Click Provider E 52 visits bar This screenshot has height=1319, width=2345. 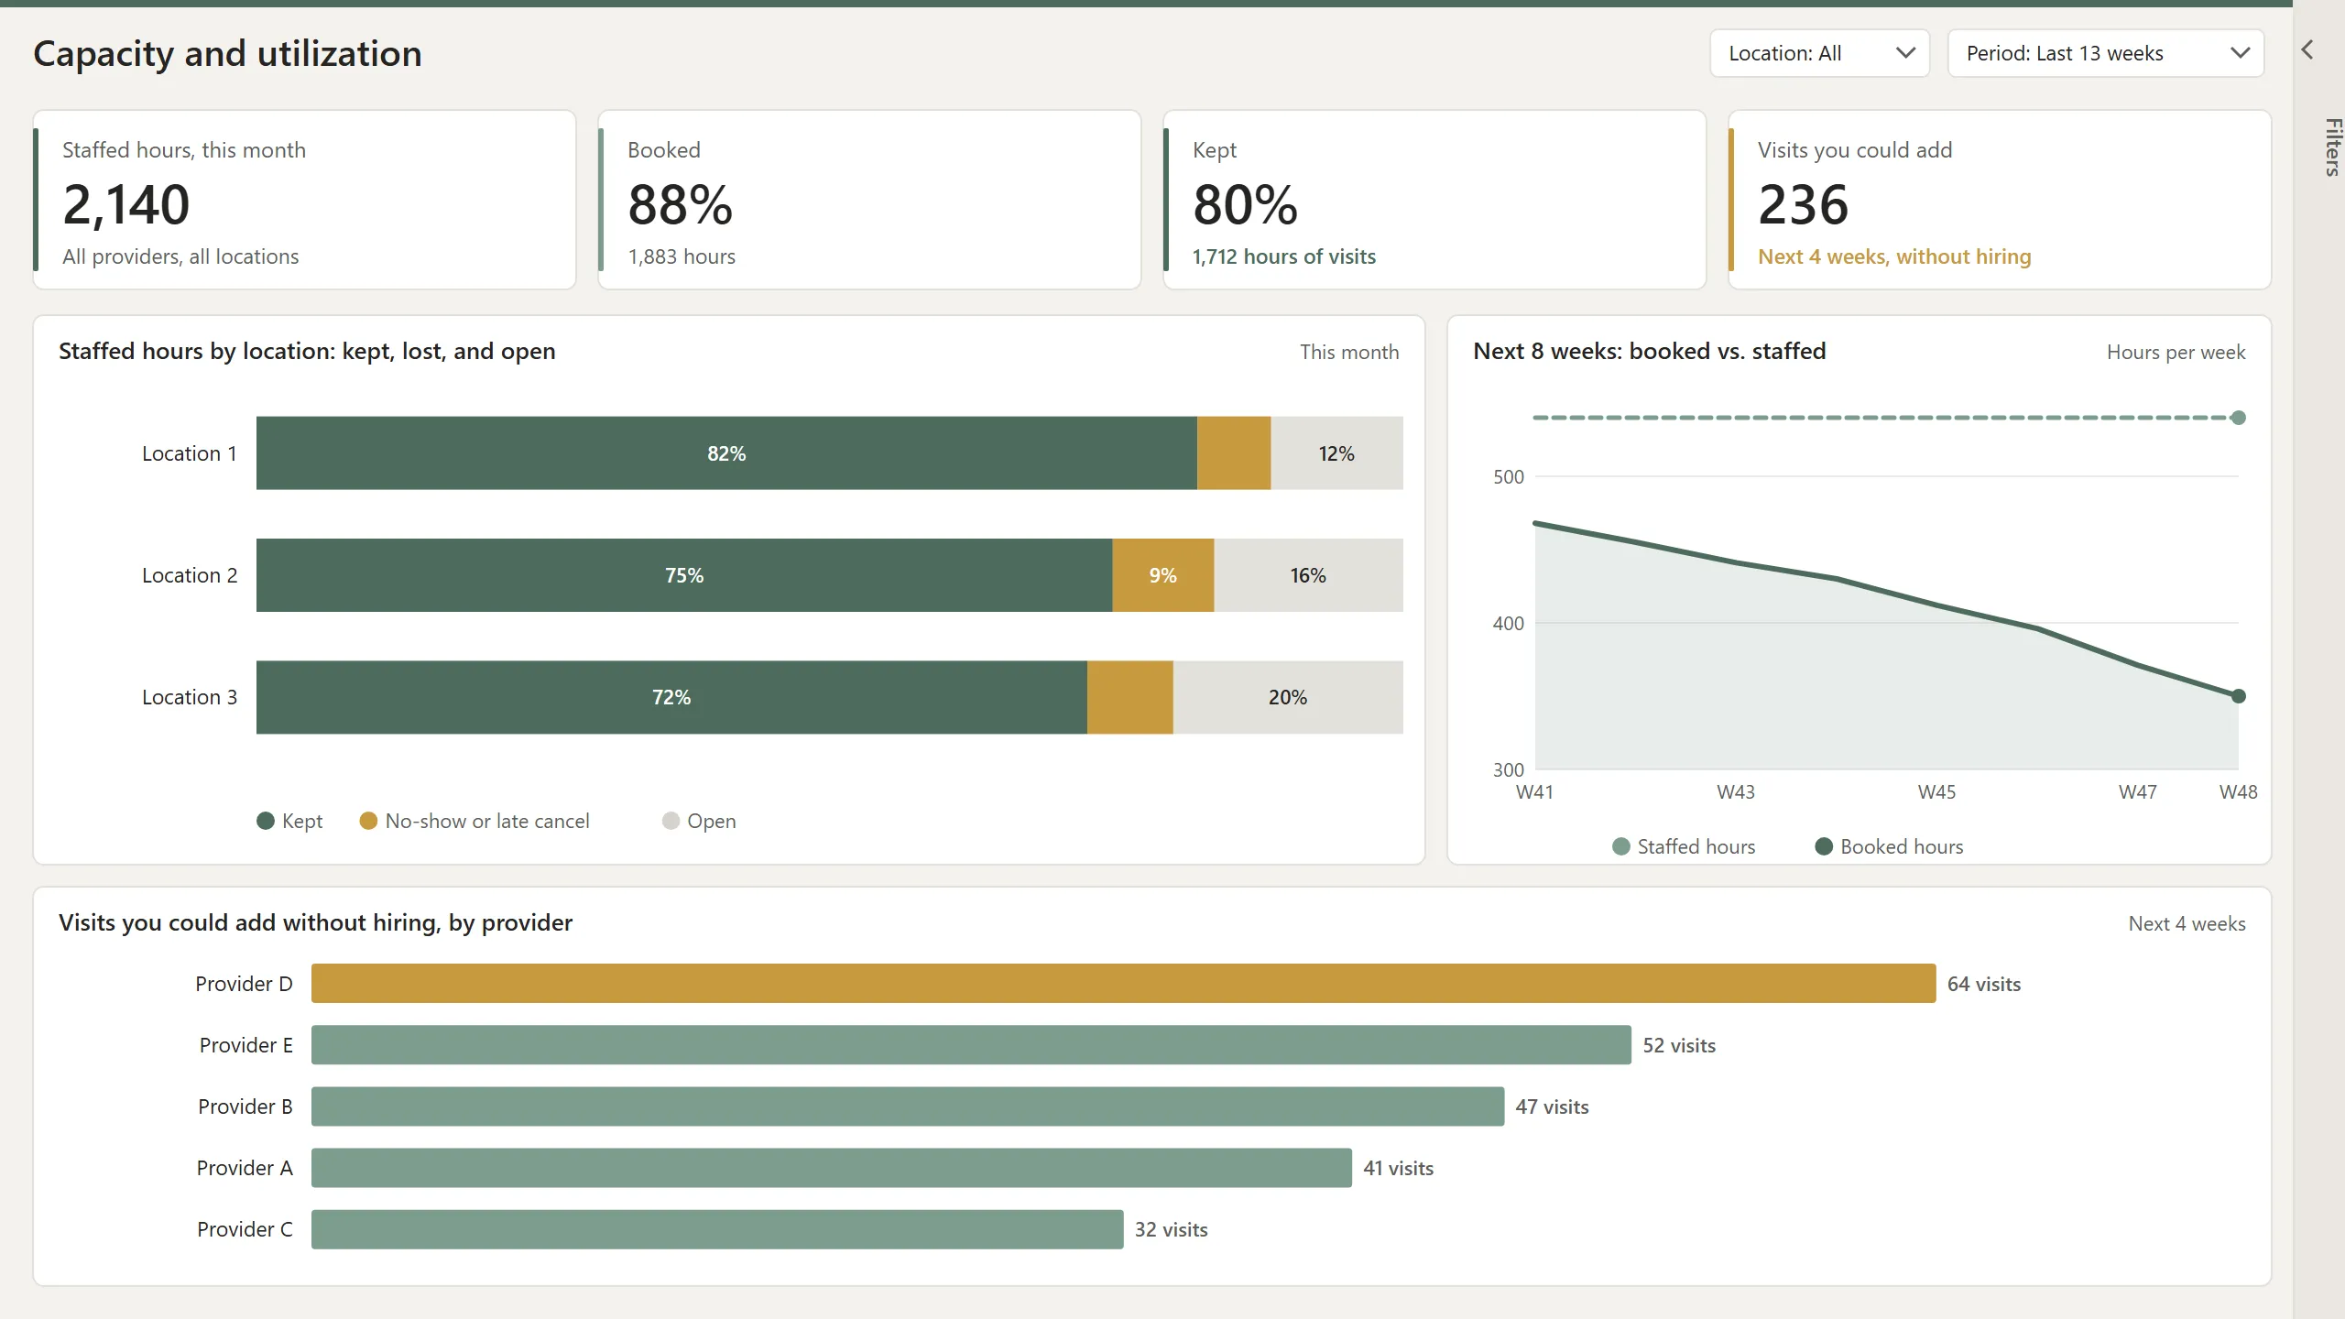click(x=971, y=1045)
